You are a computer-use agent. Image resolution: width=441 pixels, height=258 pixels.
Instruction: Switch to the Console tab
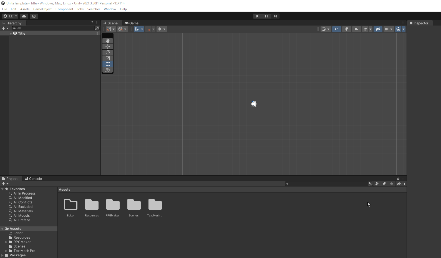click(x=33, y=179)
